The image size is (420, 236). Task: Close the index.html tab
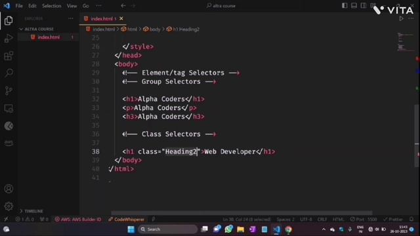121,18
